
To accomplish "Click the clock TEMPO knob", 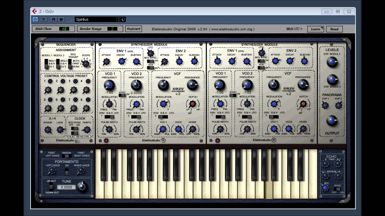I will [87, 130].
